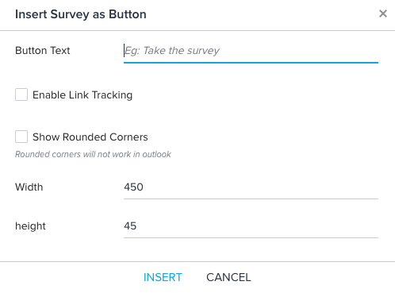Viewport: 395px width, 293px height.
Task: Click the rounded corners Outlook note
Action: (x=93, y=154)
